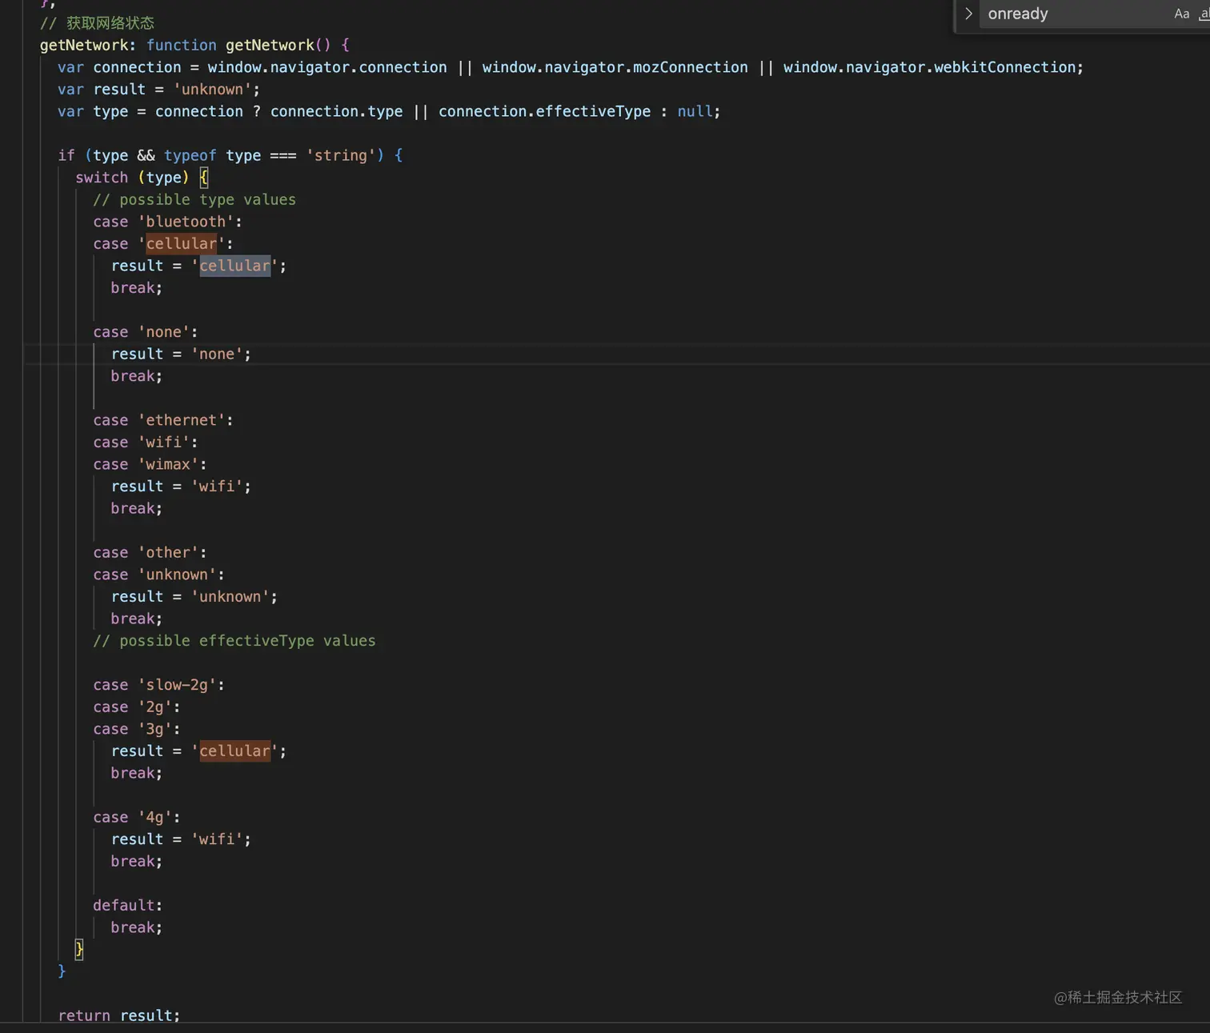The width and height of the screenshot is (1210, 1033).
Task: Click the '2g' case string
Action: tap(154, 707)
